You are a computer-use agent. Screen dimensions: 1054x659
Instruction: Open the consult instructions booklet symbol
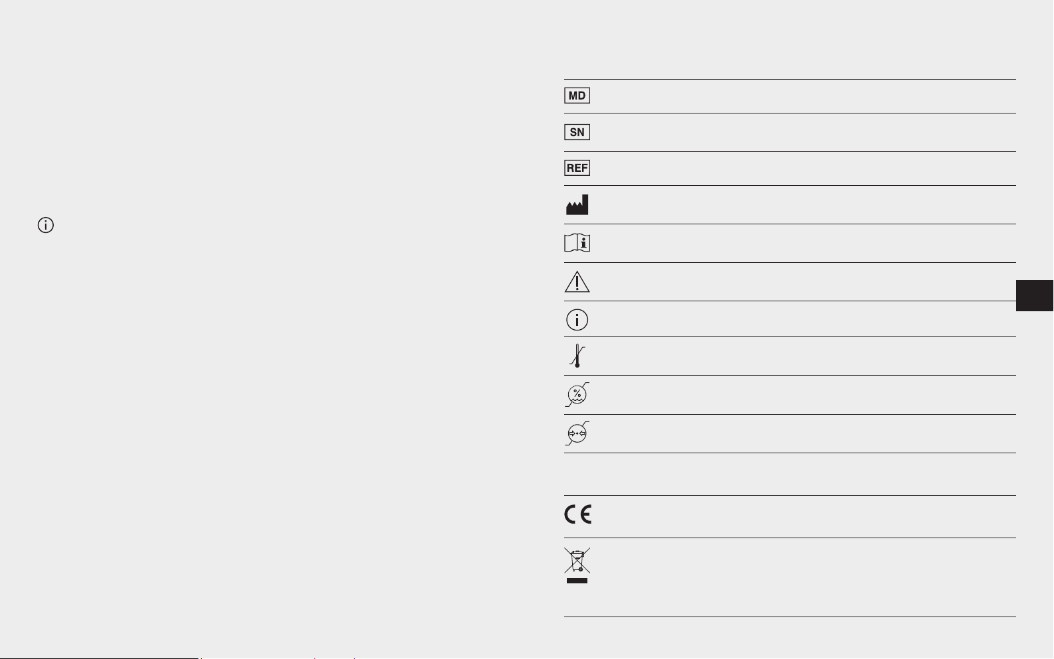[577, 244]
